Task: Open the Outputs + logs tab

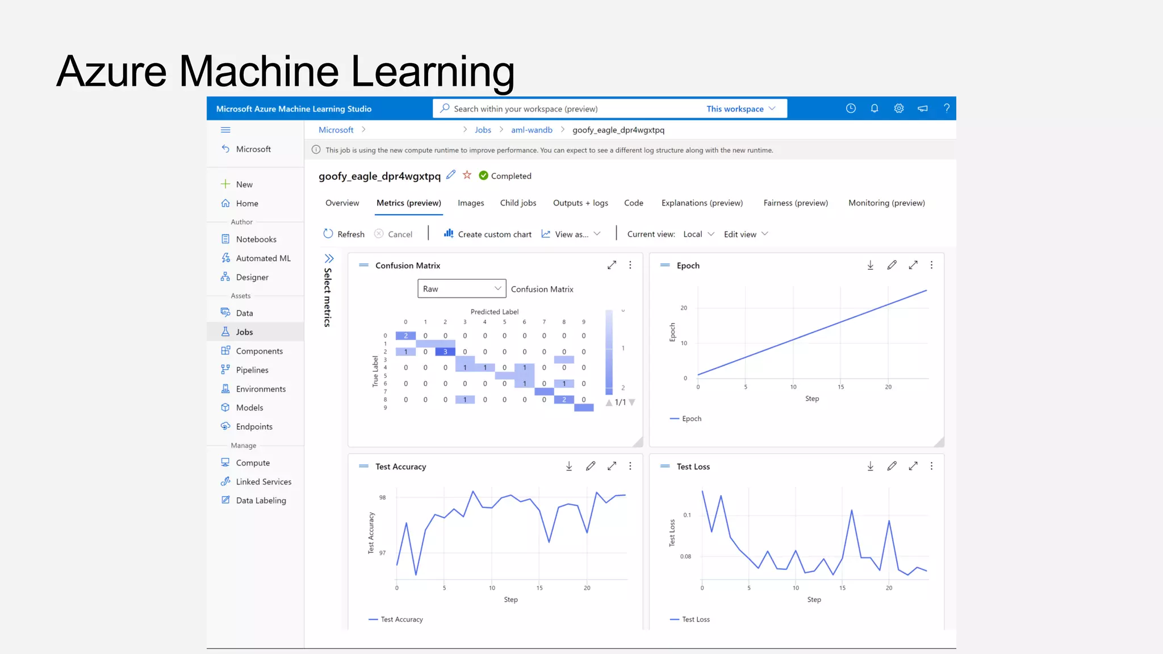Action: [580, 203]
